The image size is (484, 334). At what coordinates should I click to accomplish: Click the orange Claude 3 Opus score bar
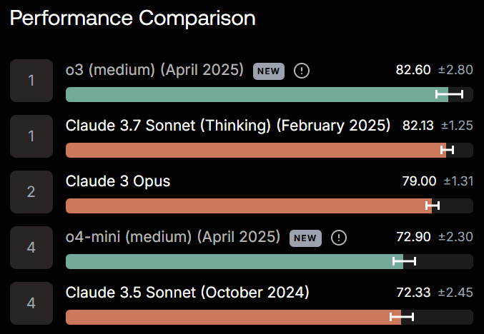point(249,206)
